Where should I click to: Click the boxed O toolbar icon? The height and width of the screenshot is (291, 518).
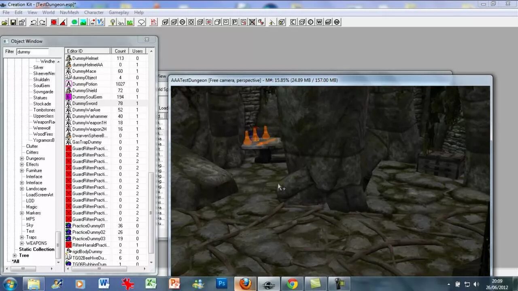[191, 22]
